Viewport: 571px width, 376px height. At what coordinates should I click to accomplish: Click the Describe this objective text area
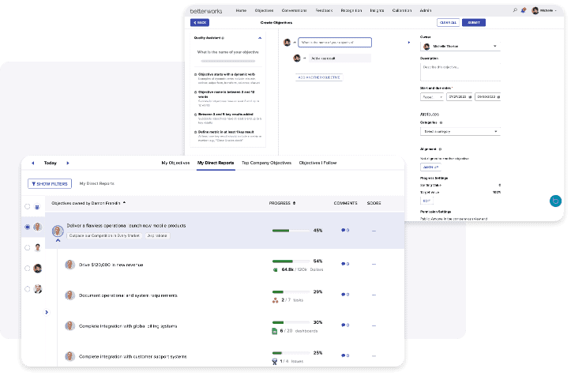[x=460, y=72]
